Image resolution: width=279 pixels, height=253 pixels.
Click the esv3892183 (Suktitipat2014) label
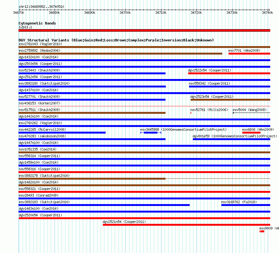point(44,202)
